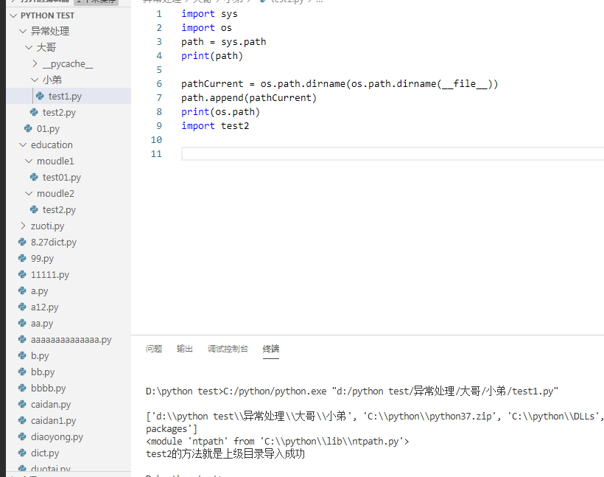
Task: Click Python icon next to caidan.py
Action: point(22,404)
